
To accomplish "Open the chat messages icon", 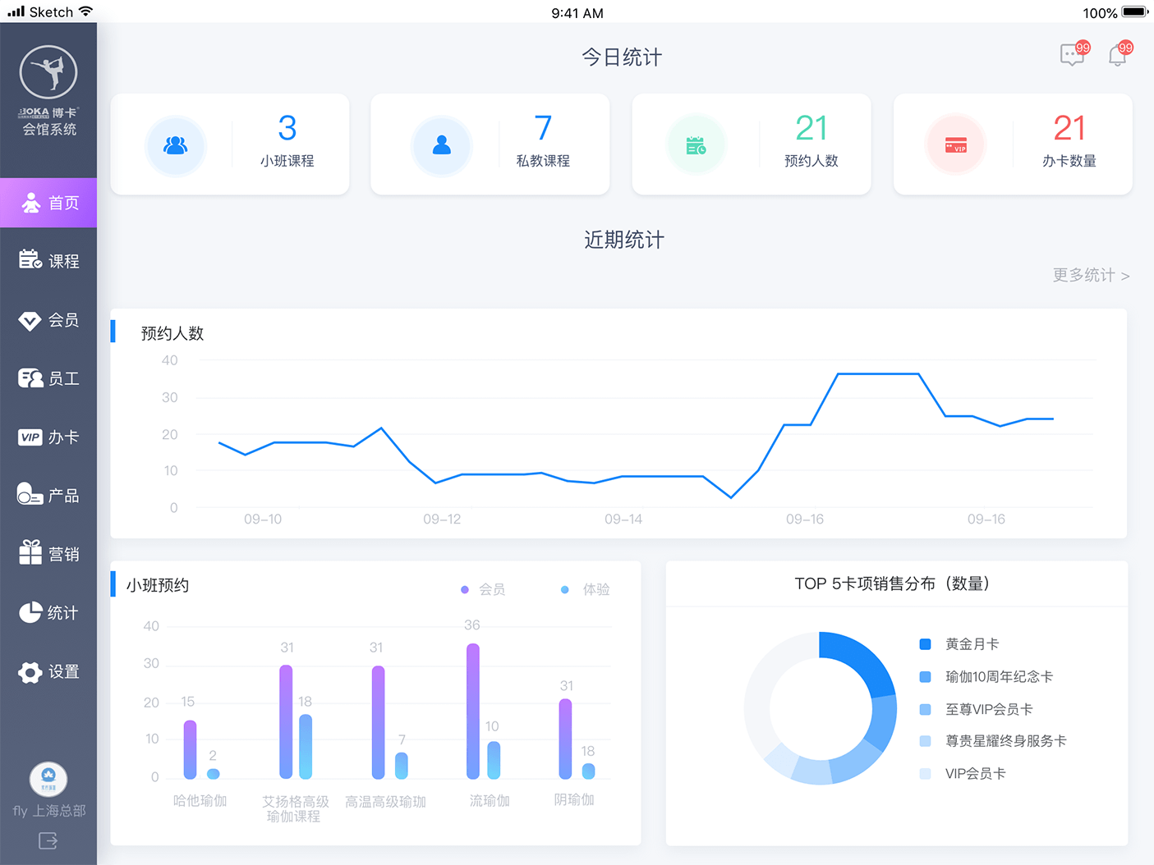I will [1072, 55].
